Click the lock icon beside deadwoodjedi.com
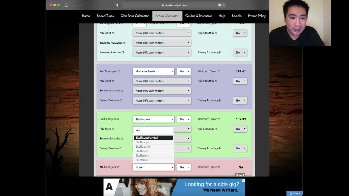 tap(163, 5)
